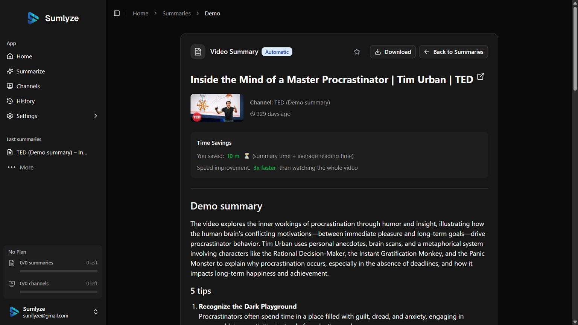Click Recognize the Dark Playground tip
The width and height of the screenshot is (578, 325).
pyautogui.click(x=248, y=306)
